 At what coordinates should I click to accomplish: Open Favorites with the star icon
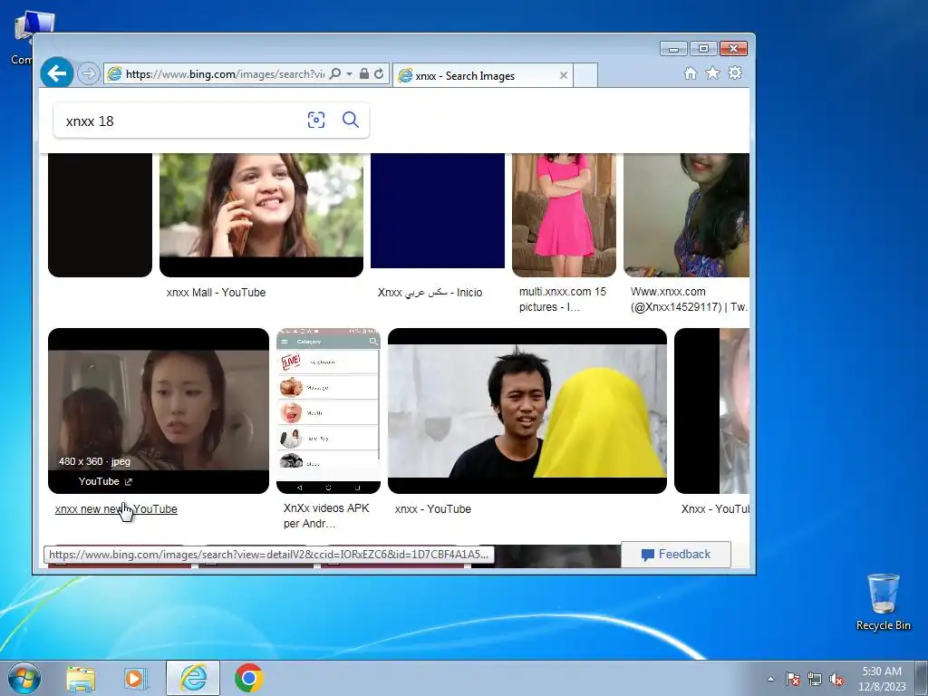[x=712, y=72]
